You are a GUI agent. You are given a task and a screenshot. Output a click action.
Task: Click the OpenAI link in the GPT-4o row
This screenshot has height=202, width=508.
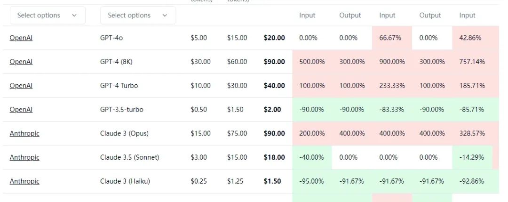pyautogui.click(x=21, y=38)
